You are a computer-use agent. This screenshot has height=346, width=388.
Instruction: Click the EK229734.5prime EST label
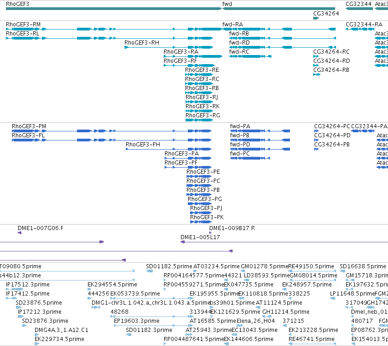point(59,339)
